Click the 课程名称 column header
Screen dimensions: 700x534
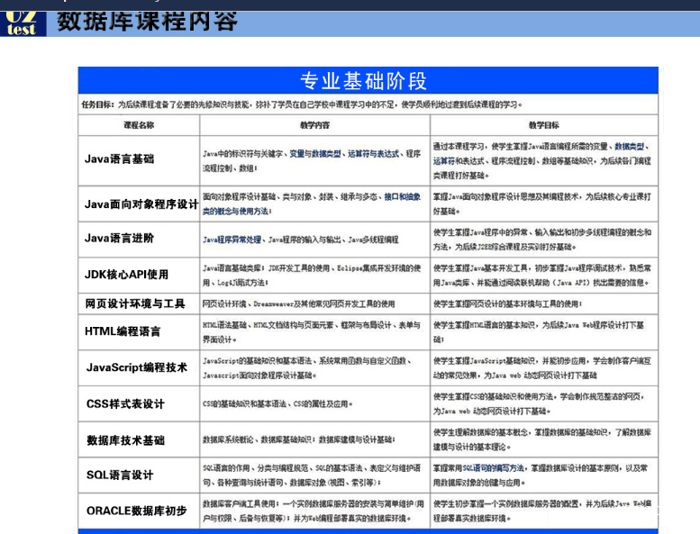[139, 125]
